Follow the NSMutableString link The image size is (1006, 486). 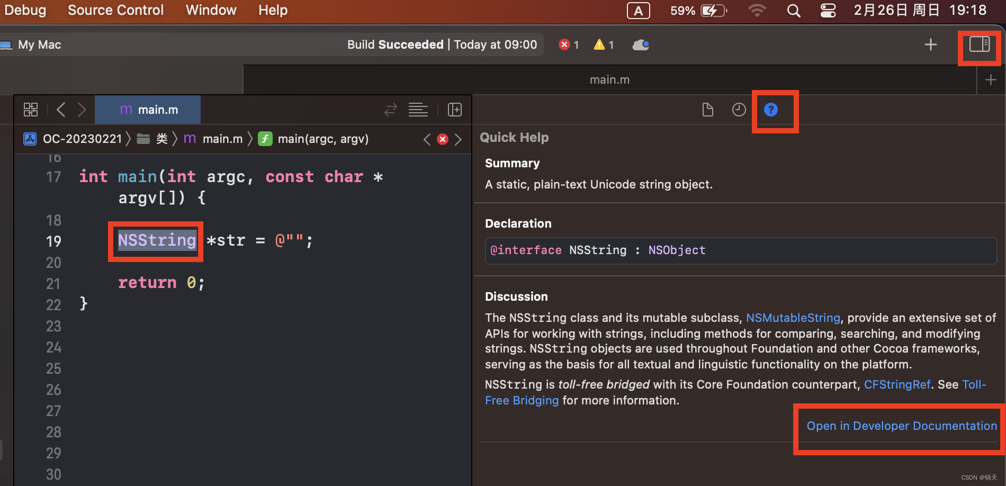(x=793, y=318)
